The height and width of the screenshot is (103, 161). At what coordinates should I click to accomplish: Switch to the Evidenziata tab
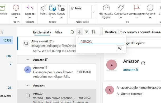point(42,32)
